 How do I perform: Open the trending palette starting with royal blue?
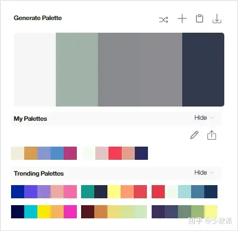44,191
